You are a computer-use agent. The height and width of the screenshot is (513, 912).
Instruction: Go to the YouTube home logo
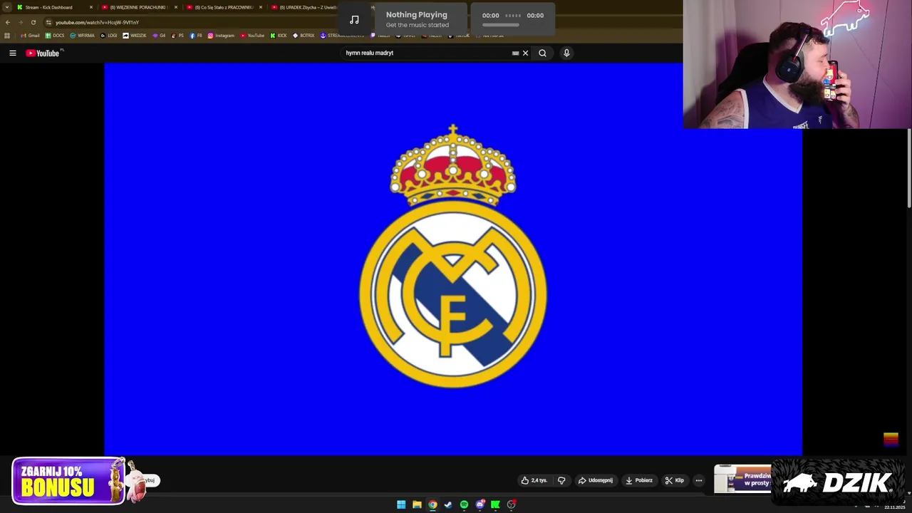pos(44,53)
